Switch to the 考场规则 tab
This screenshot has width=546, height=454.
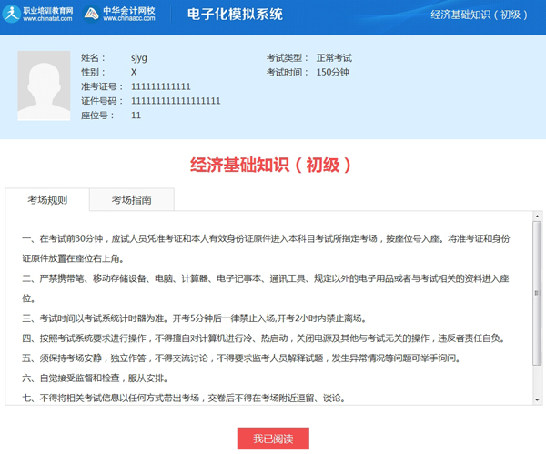(47, 200)
